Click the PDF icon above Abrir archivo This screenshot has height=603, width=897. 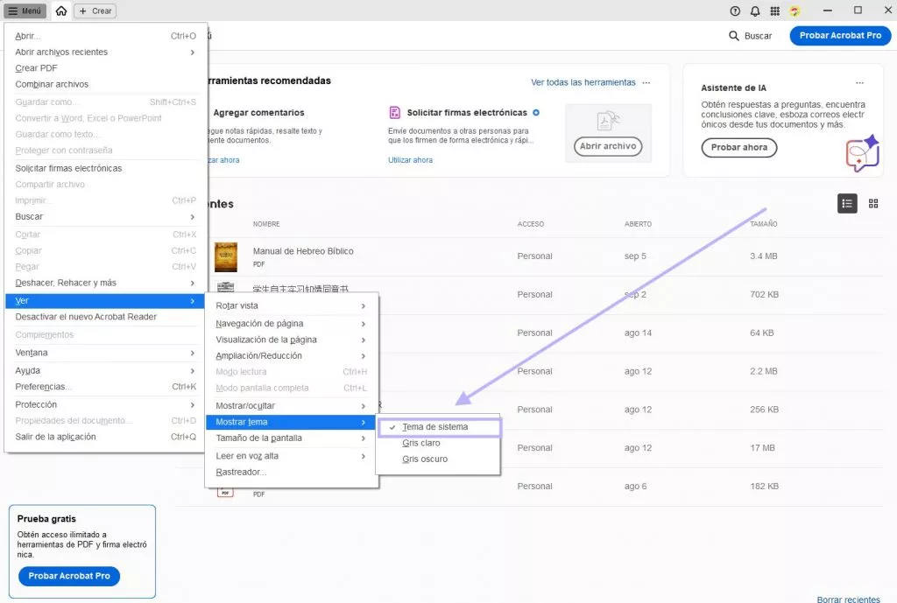point(608,121)
